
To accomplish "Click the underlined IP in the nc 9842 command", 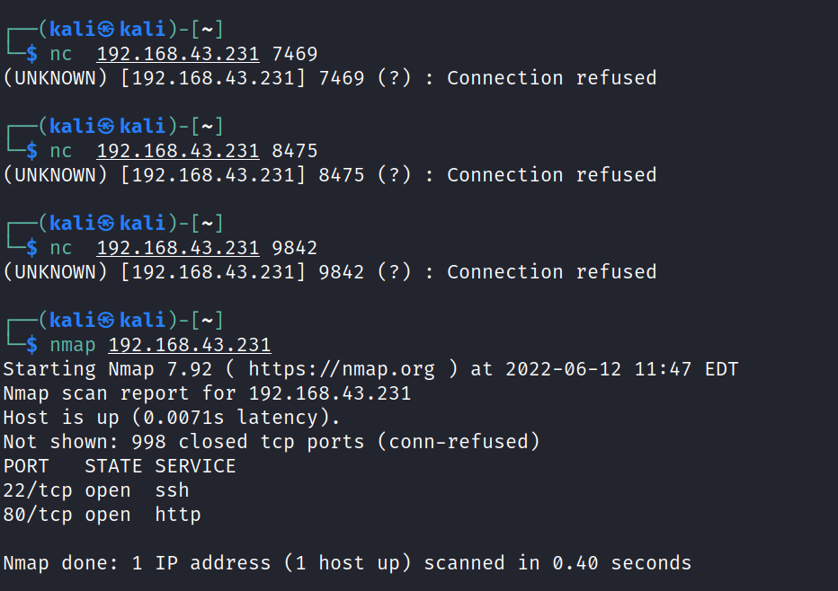I will (x=178, y=248).
